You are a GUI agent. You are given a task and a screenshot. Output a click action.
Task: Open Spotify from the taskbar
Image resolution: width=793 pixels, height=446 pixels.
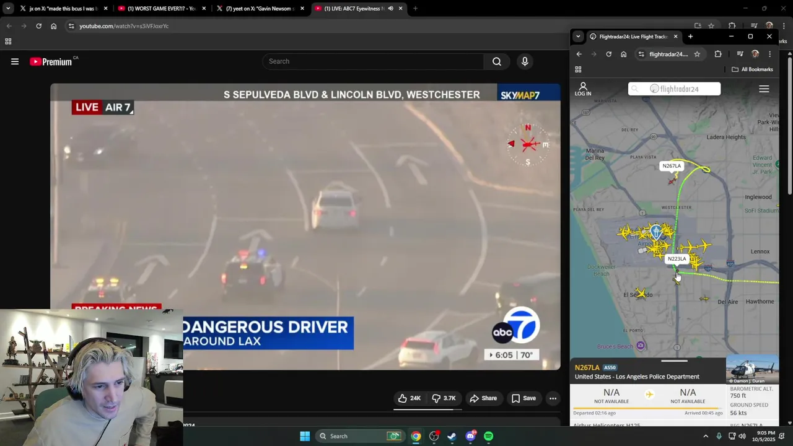coord(488,436)
